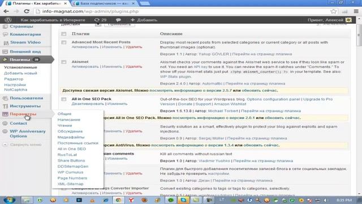Click the Chrome icon in the taskbar
This screenshot has width=362, height=204.
click(x=118, y=200)
